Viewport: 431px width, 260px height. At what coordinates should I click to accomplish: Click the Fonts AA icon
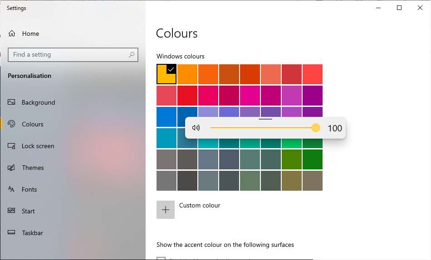(x=11, y=189)
